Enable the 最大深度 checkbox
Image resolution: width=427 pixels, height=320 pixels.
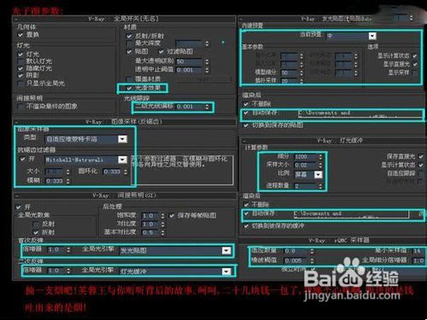click(x=129, y=44)
